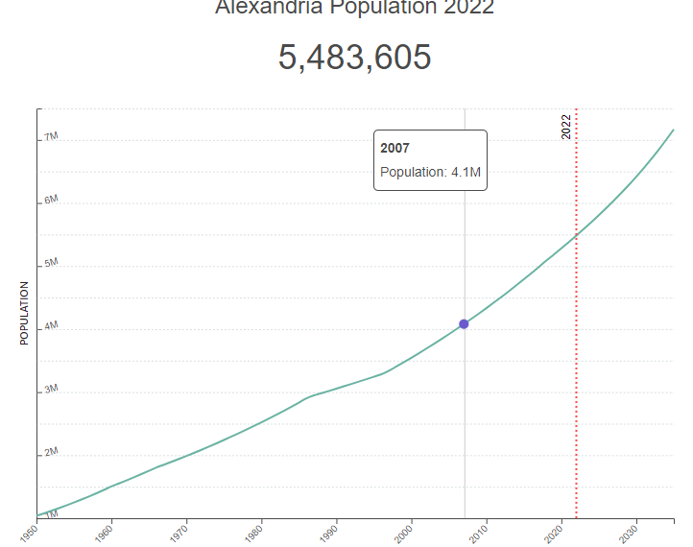Click the purple 2007 data point
The height and width of the screenshot is (547, 693).
[464, 324]
